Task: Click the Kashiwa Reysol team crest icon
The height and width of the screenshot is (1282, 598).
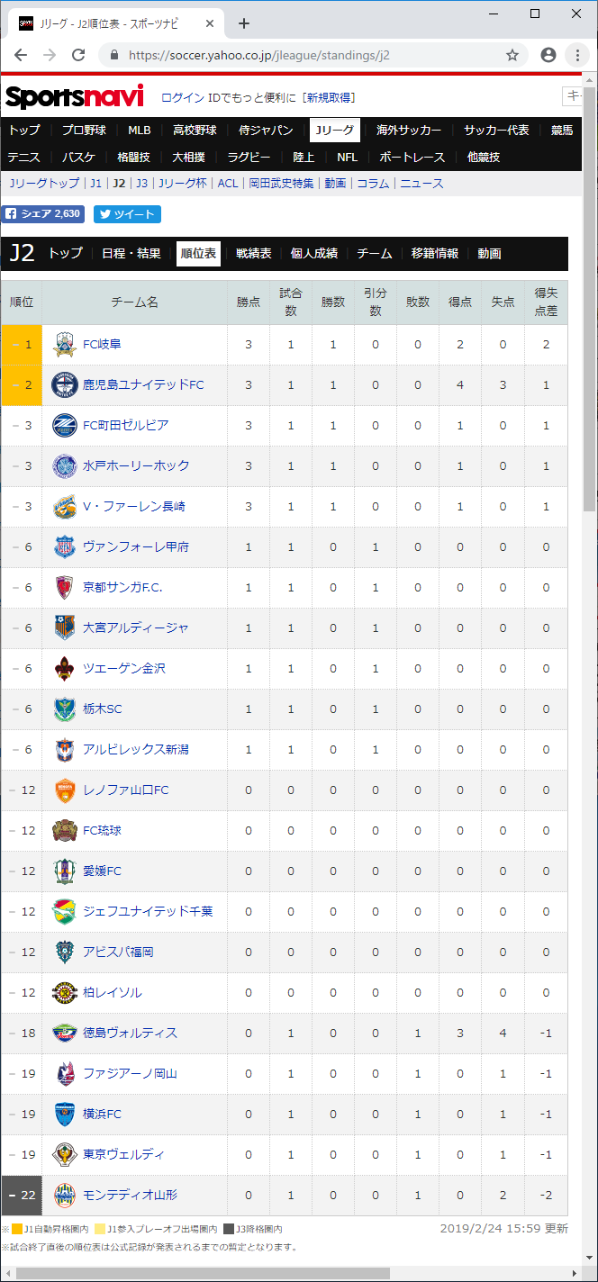Action: (64, 992)
